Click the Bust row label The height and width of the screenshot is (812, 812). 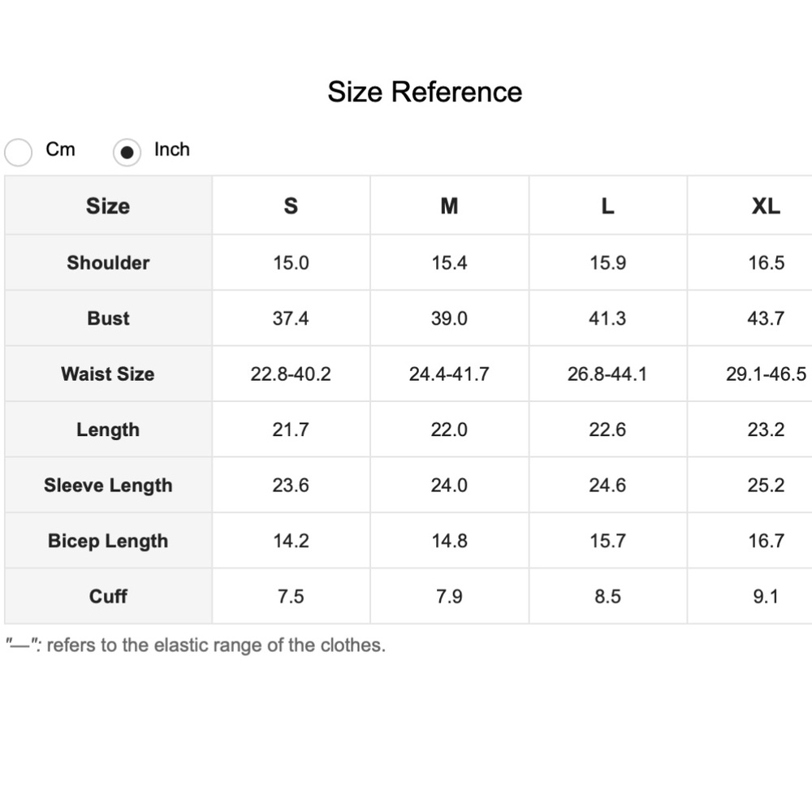108,318
